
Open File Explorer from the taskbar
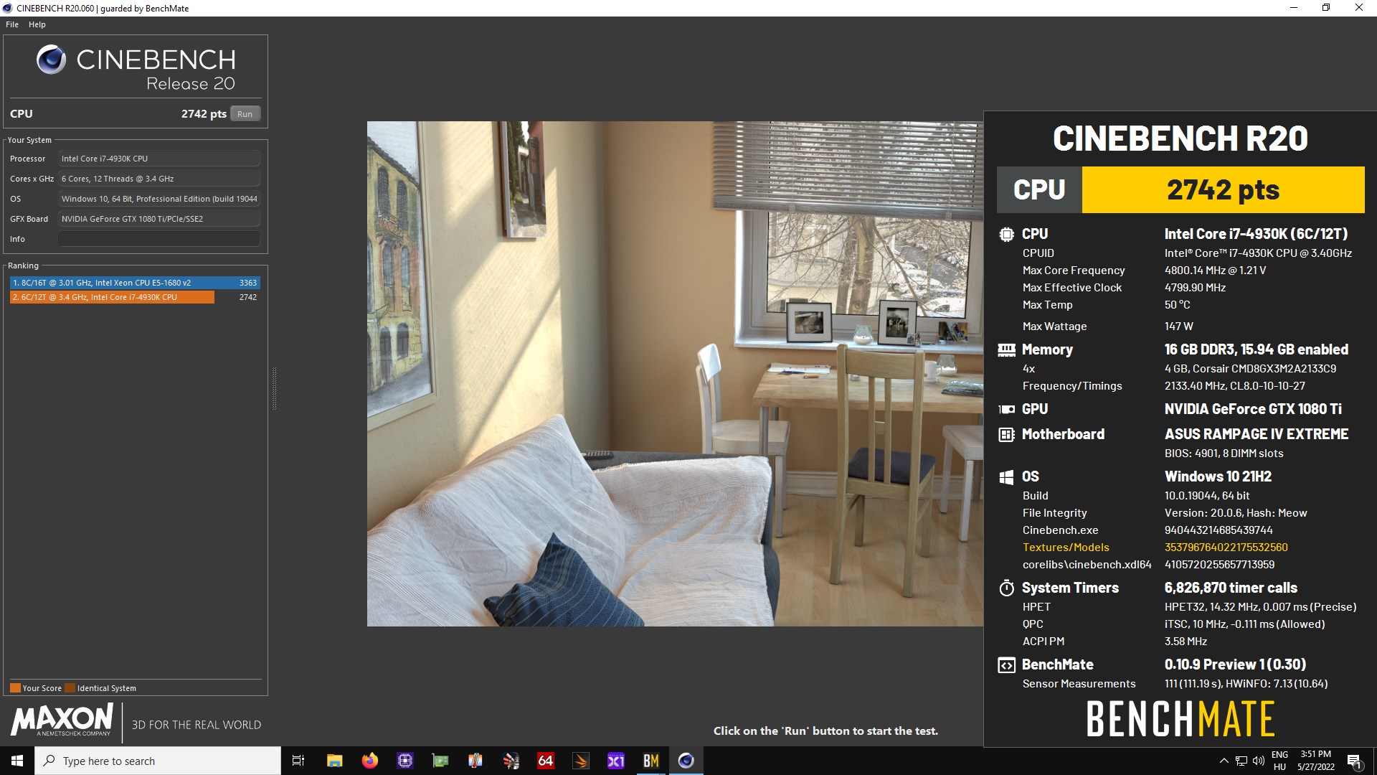pos(334,761)
